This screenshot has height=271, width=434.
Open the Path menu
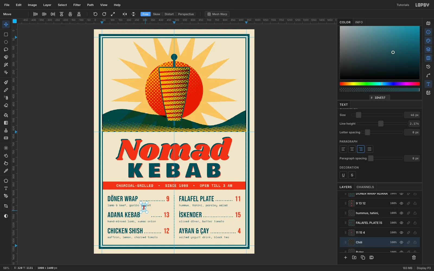click(90, 5)
